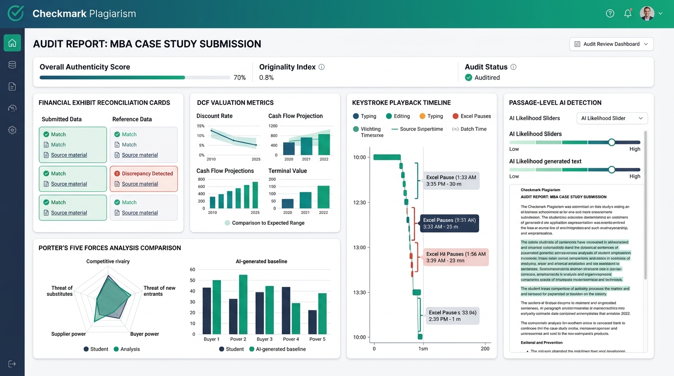Open Source material link in first Reference Data card
Screen dimensions: 674x376
click(x=140, y=155)
